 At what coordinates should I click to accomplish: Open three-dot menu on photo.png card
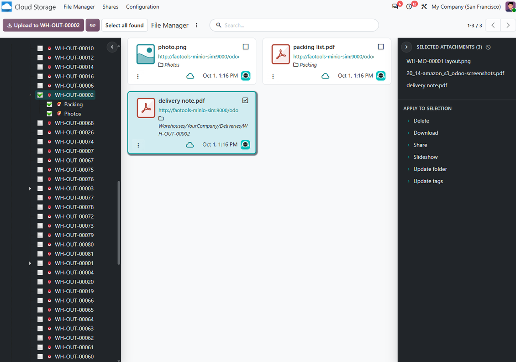point(138,76)
